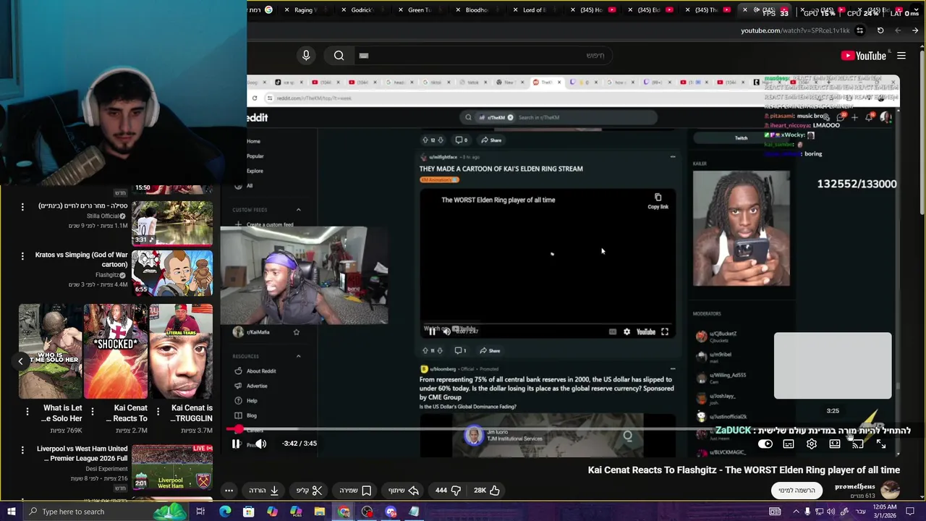Open the on-screen keyboard icon in search
The width and height of the screenshot is (926, 521).
pos(364,56)
